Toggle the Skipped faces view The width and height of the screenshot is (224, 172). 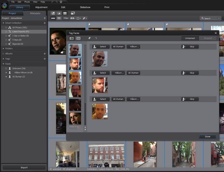[x=208, y=38]
